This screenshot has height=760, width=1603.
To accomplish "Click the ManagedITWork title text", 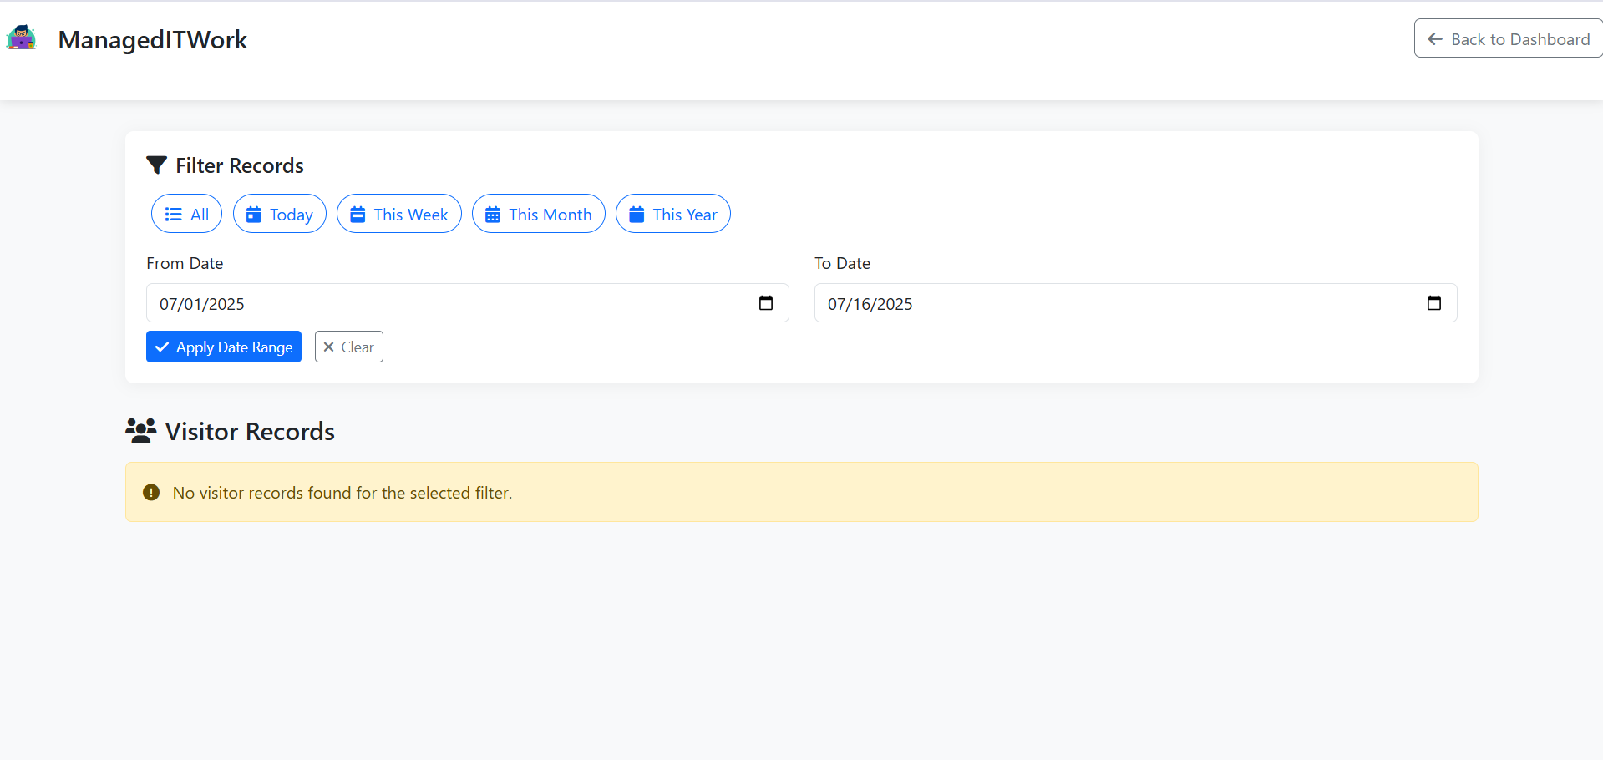I will point(153,39).
